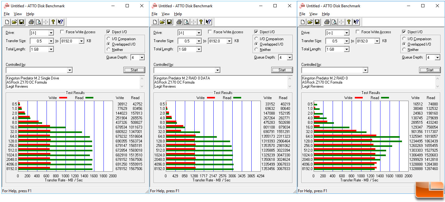445x202 pixels.
Task: Click Save disk icon in drive [-c-] window
Action: pos(317,22)
